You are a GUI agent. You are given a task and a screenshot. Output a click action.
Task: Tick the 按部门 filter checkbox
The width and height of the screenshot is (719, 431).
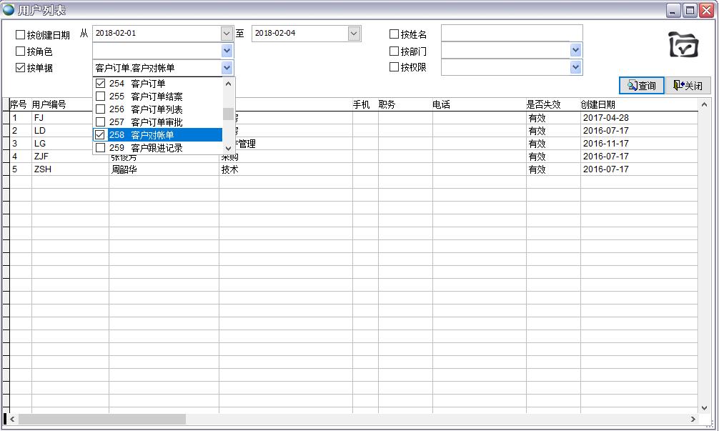coord(394,51)
